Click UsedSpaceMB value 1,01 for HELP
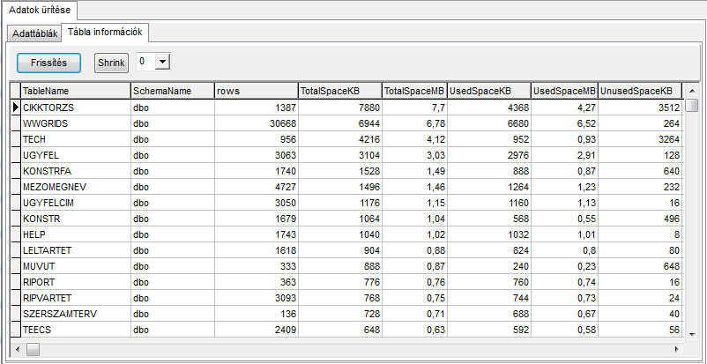The width and height of the screenshot is (707, 364). pyautogui.click(x=564, y=234)
